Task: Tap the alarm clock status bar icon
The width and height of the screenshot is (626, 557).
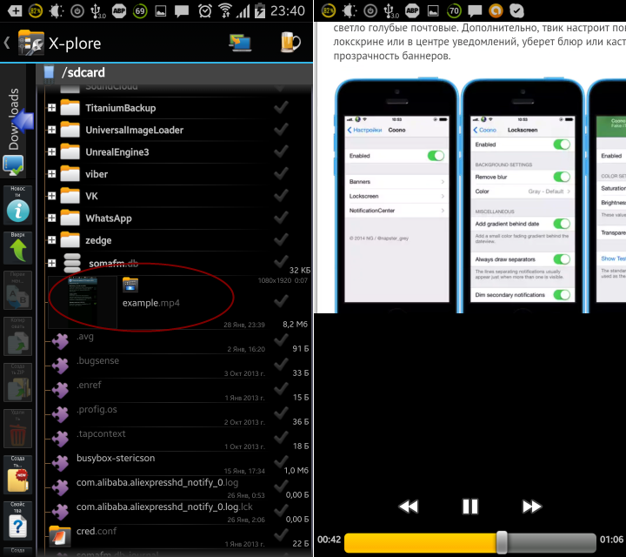Action: [205, 10]
